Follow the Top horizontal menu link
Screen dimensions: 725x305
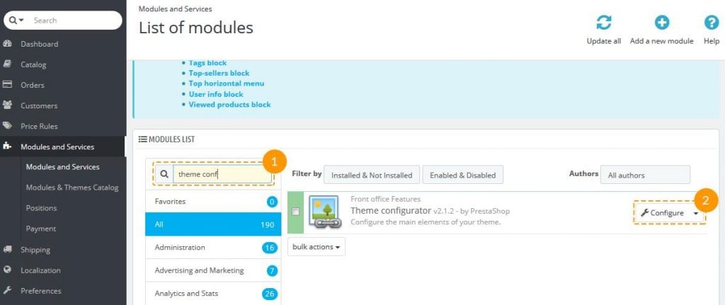226,84
